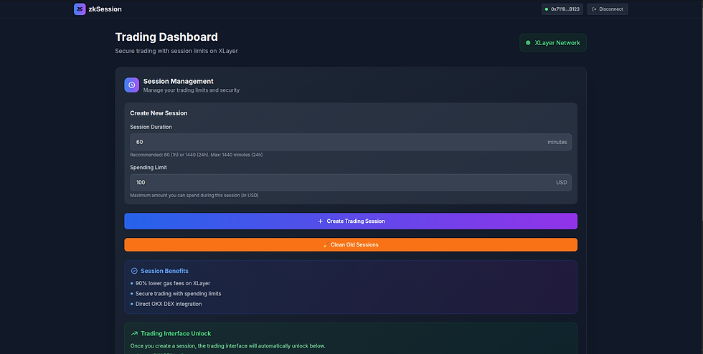Click the Session Benefits checkmark icon
The width and height of the screenshot is (703, 354).
point(134,271)
